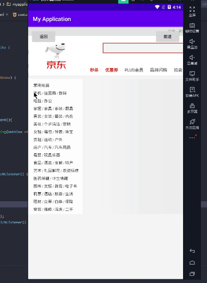The width and height of the screenshot is (207, 283).
Task: Tap the Android back arrow icon
Action: pyautogui.click(x=192, y=251)
